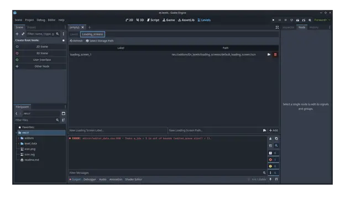Open the Forward+ renderer dropdown
The width and height of the screenshot is (345, 199).
[x=322, y=20]
